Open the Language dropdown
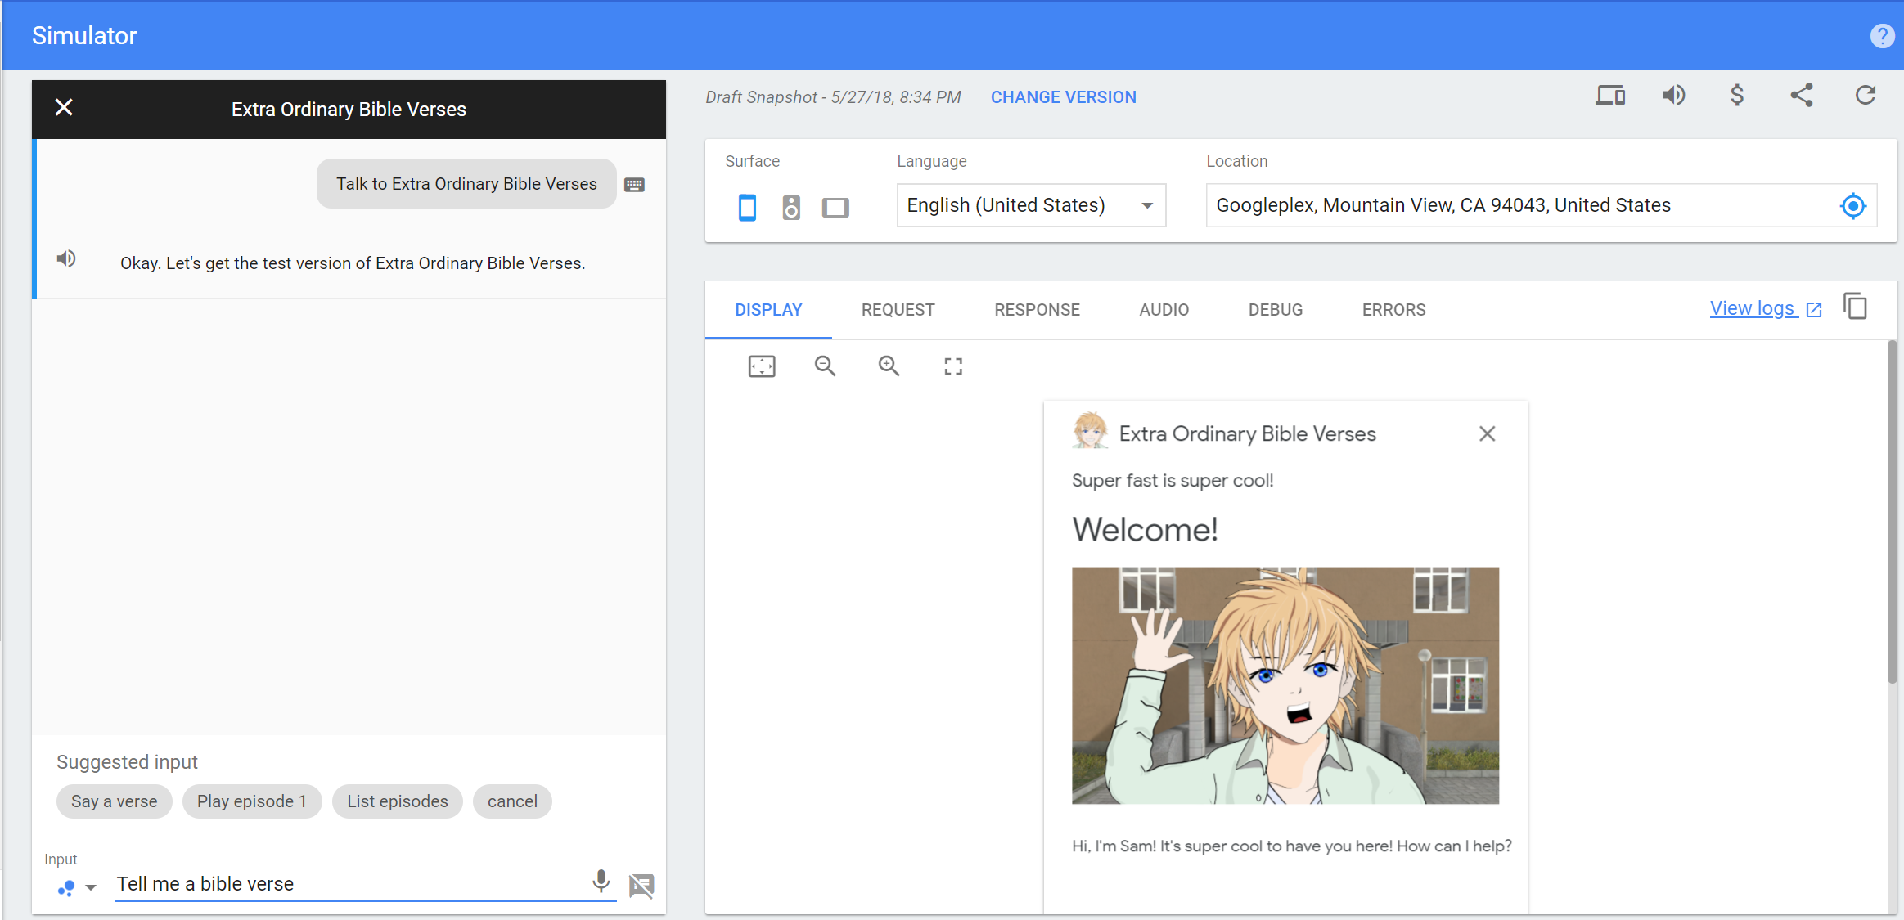Viewport: 1904px width, 920px height. (x=1030, y=205)
